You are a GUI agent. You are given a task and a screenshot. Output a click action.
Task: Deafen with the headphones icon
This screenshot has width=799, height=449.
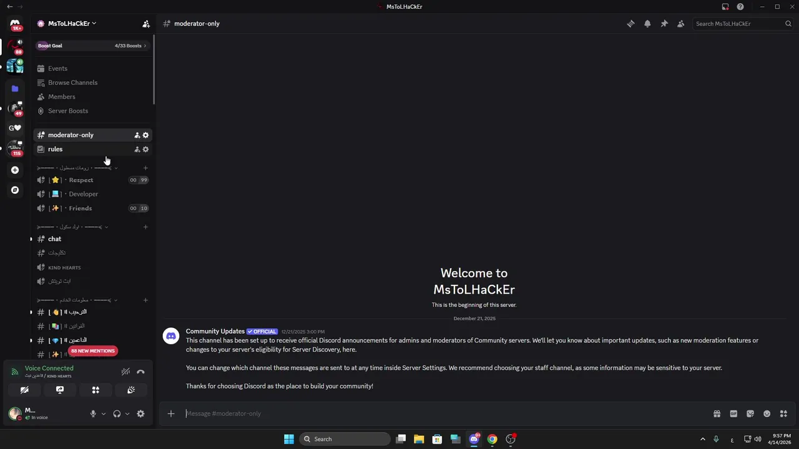coord(117,413)
